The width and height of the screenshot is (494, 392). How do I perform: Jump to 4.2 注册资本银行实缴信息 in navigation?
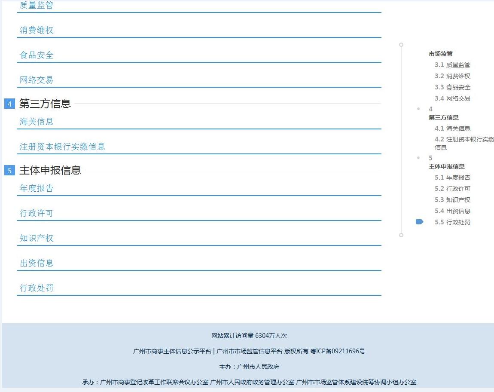(464, 143)
